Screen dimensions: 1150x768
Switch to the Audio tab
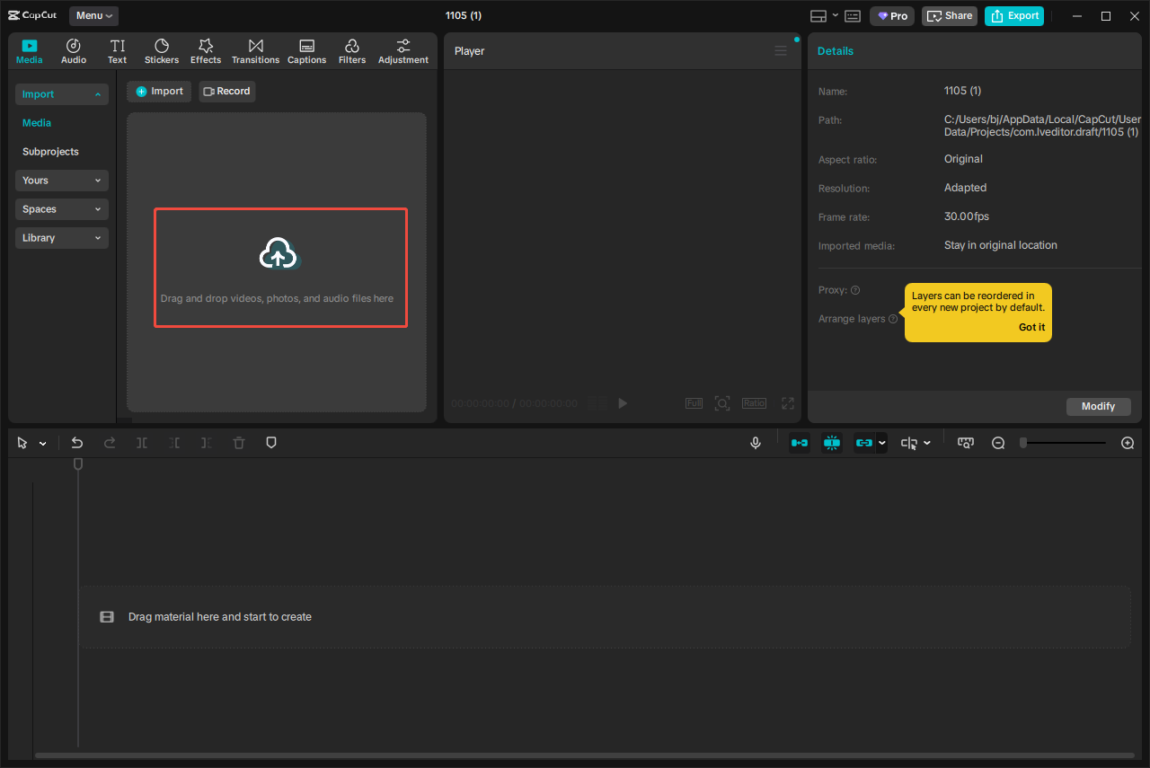pos(73,50)
